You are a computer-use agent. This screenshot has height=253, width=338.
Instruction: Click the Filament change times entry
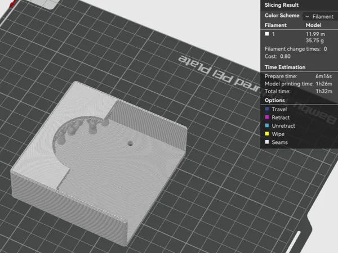point(296,49)
